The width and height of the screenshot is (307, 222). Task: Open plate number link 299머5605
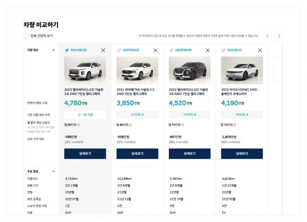131,50
